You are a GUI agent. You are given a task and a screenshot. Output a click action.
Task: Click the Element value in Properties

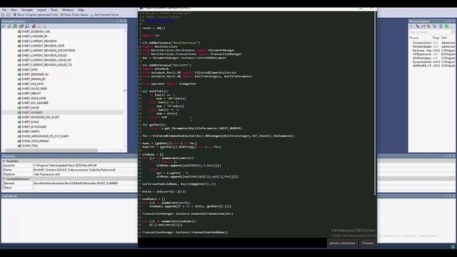coord(76,183)
